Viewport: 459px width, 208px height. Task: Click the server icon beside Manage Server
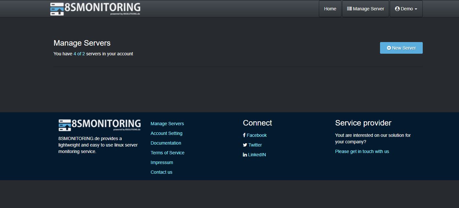point(349,9)
